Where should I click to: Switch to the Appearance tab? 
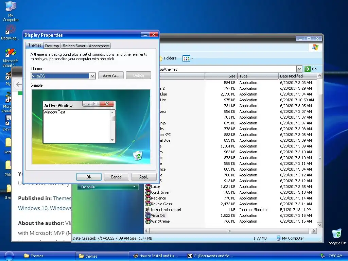tap(99, 46)
